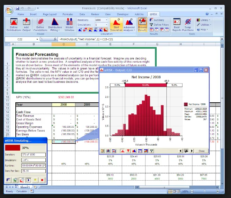Click the clock icon in simulation settings row
This screenshot has width=231, height=198.
coord(106,30)
